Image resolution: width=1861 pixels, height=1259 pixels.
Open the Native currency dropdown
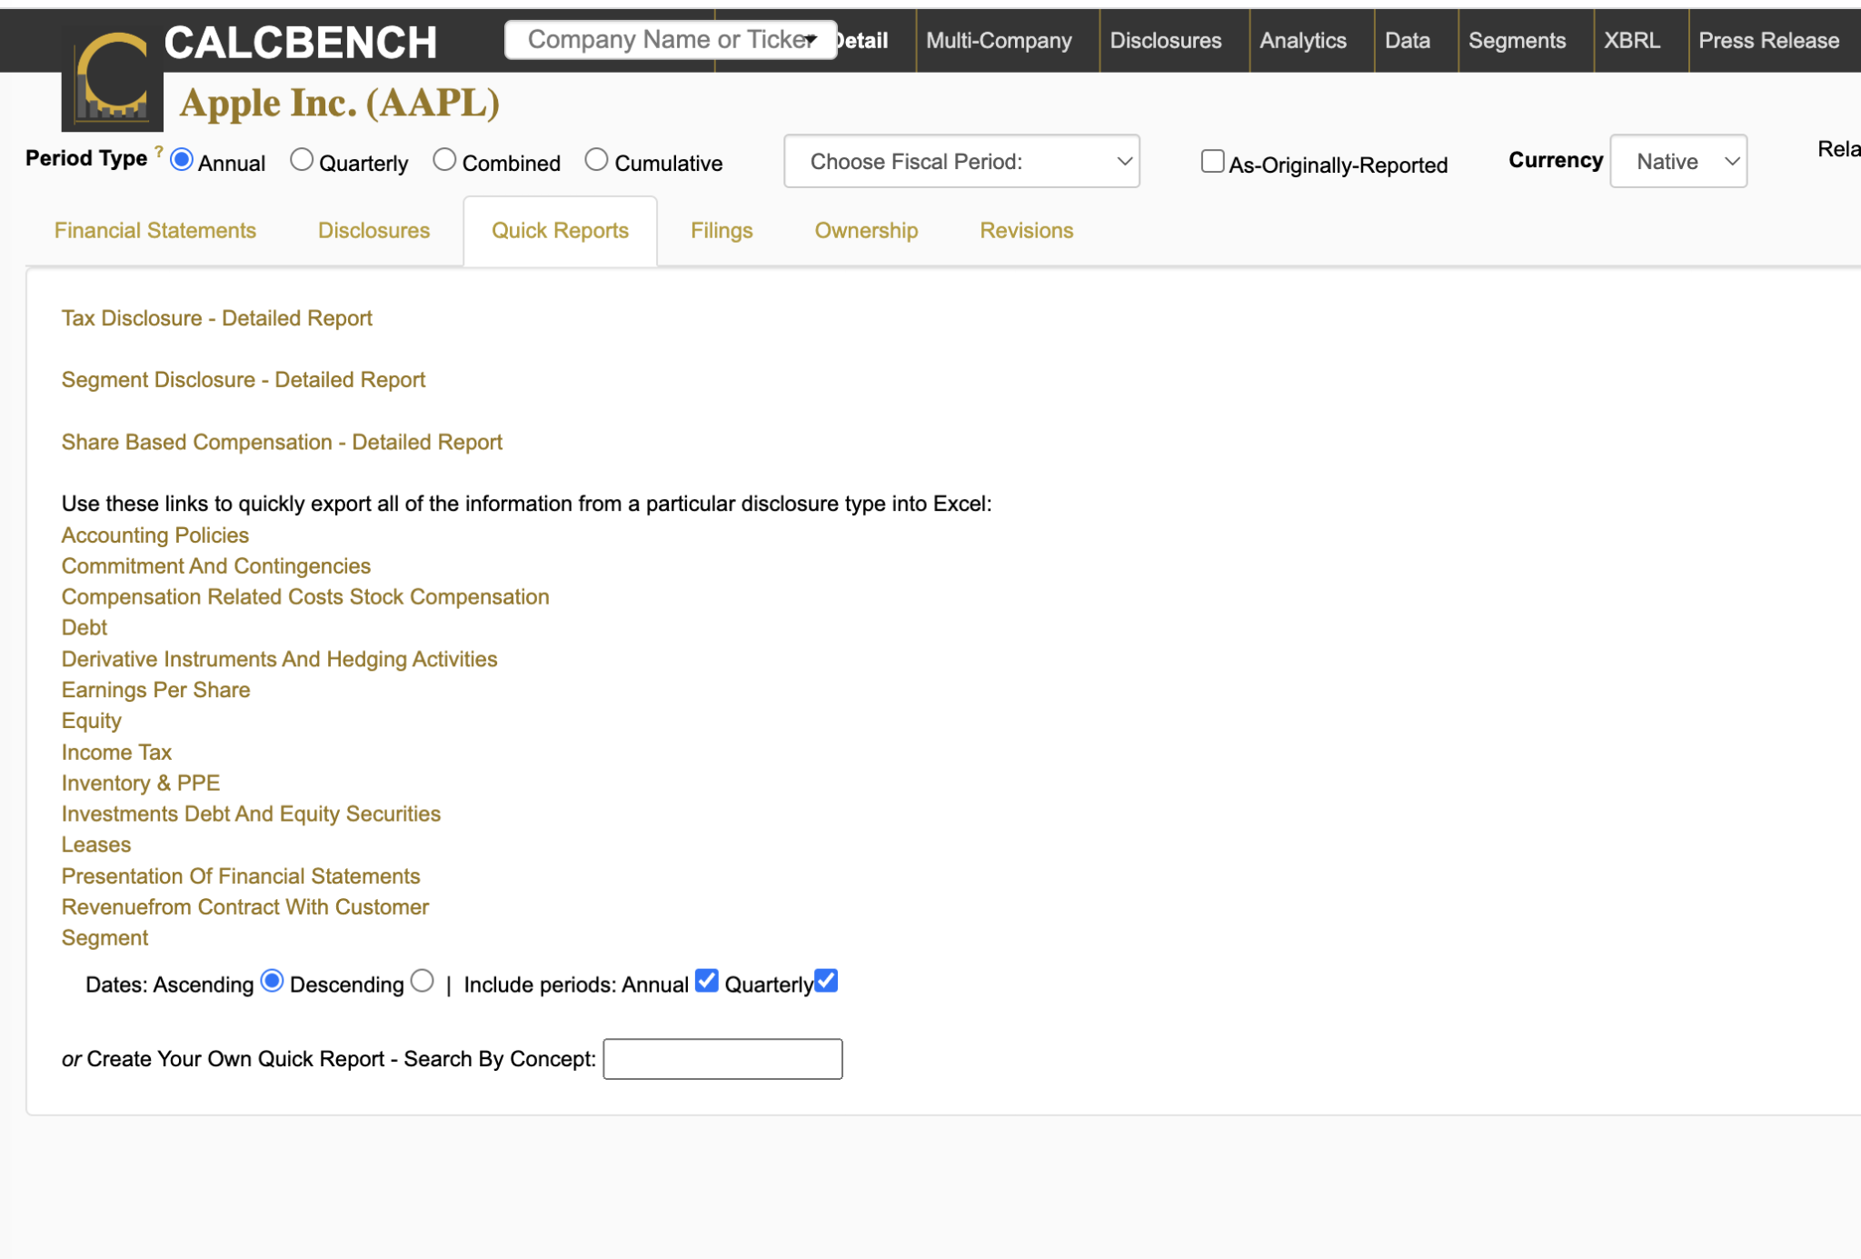(1677, 161)
